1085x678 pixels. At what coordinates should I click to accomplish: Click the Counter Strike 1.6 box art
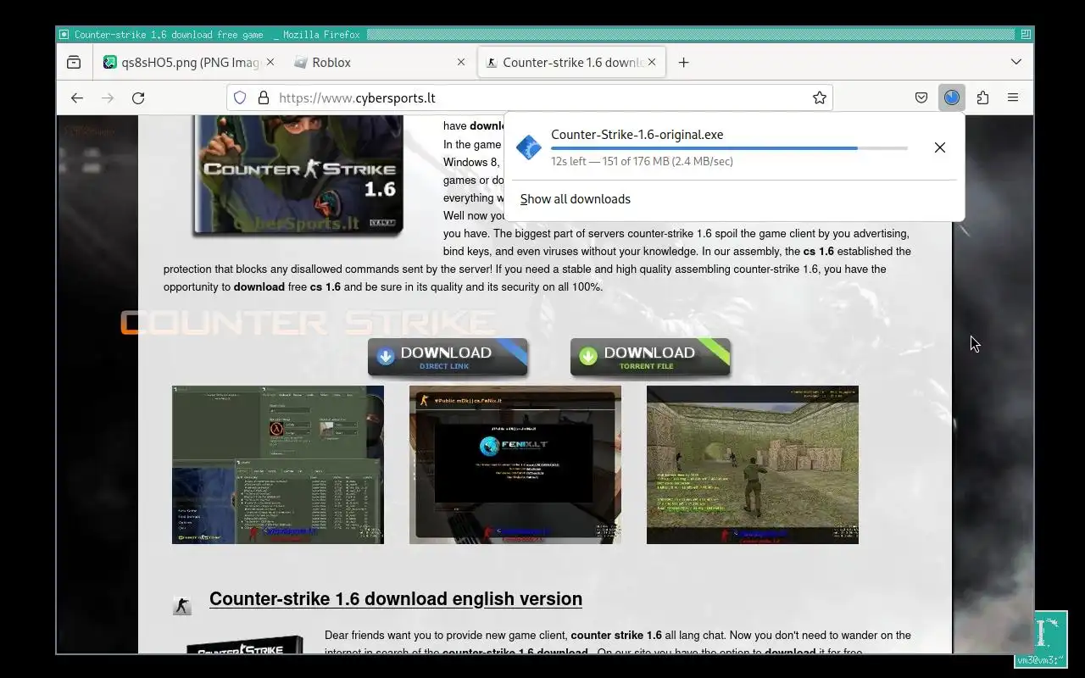coord(298,175)
